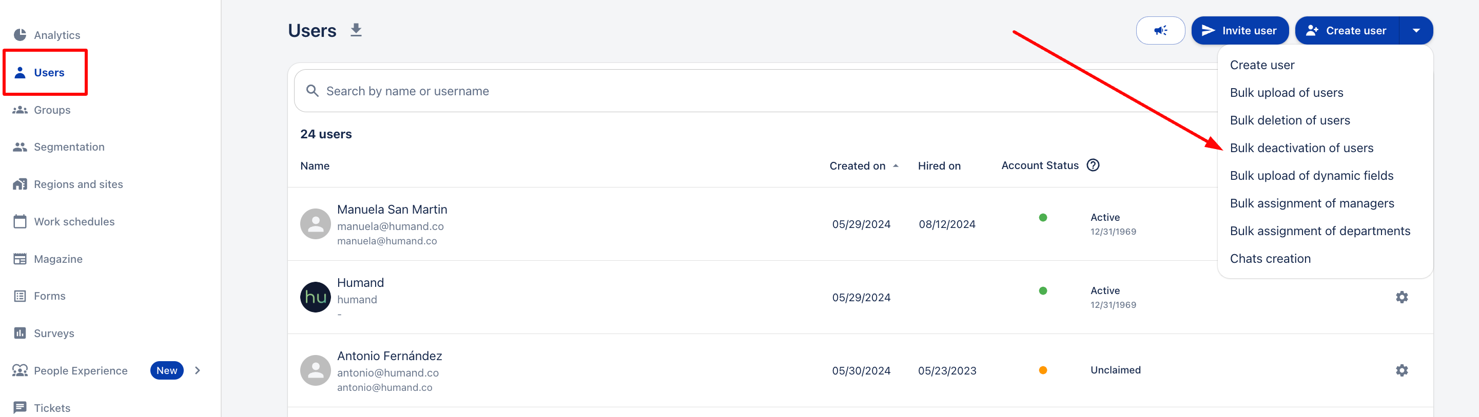
Task: Open Work schedules in sidebar
Action: point(73,222)
